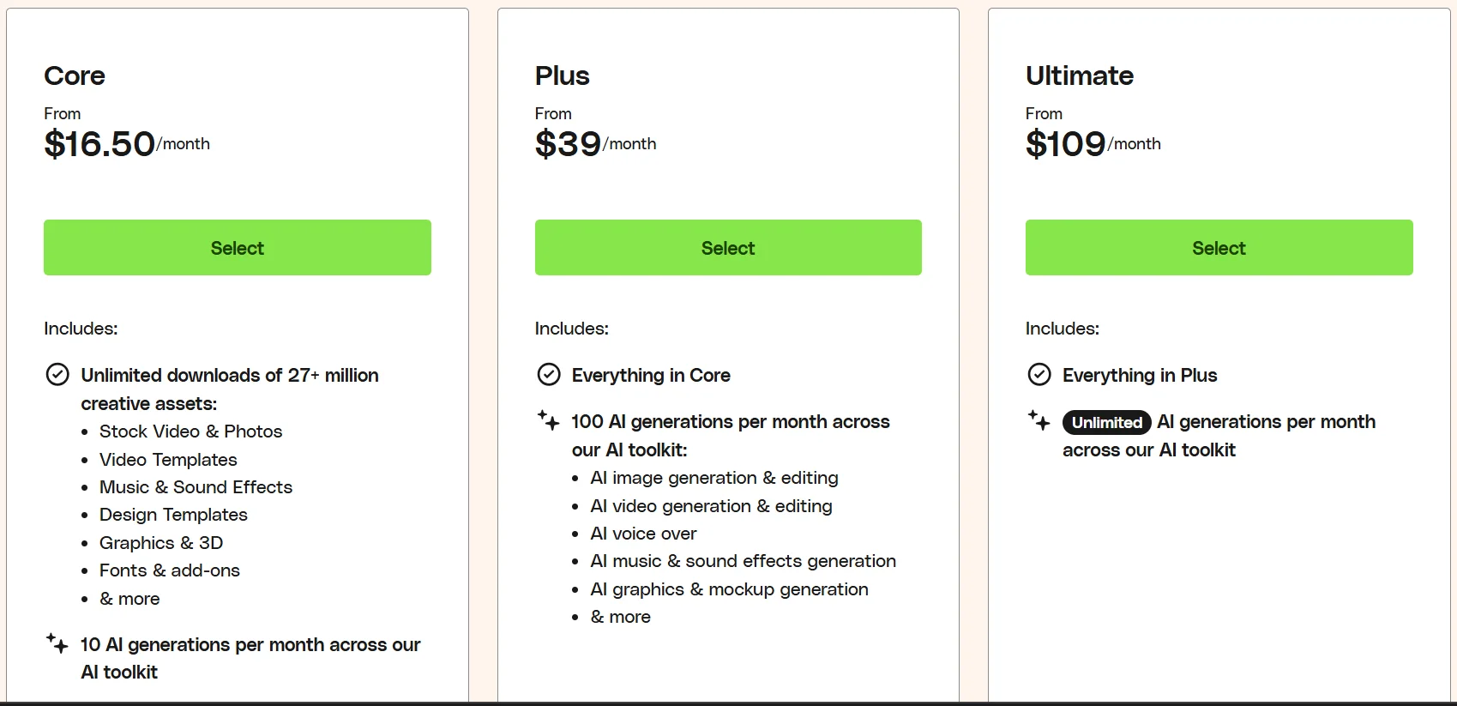Select the Ultimate plan

1219,248
